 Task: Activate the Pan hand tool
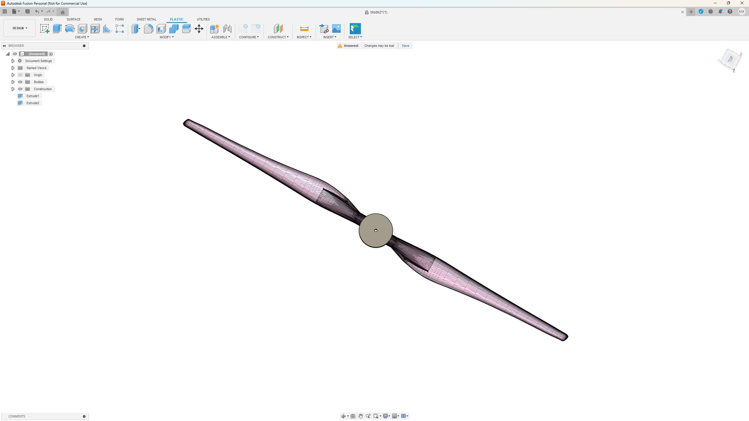pyautogui.click(x=361, y=416)
